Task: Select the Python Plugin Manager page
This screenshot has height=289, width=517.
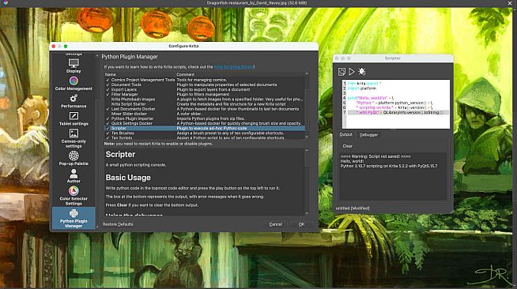Action: (74, 218)
